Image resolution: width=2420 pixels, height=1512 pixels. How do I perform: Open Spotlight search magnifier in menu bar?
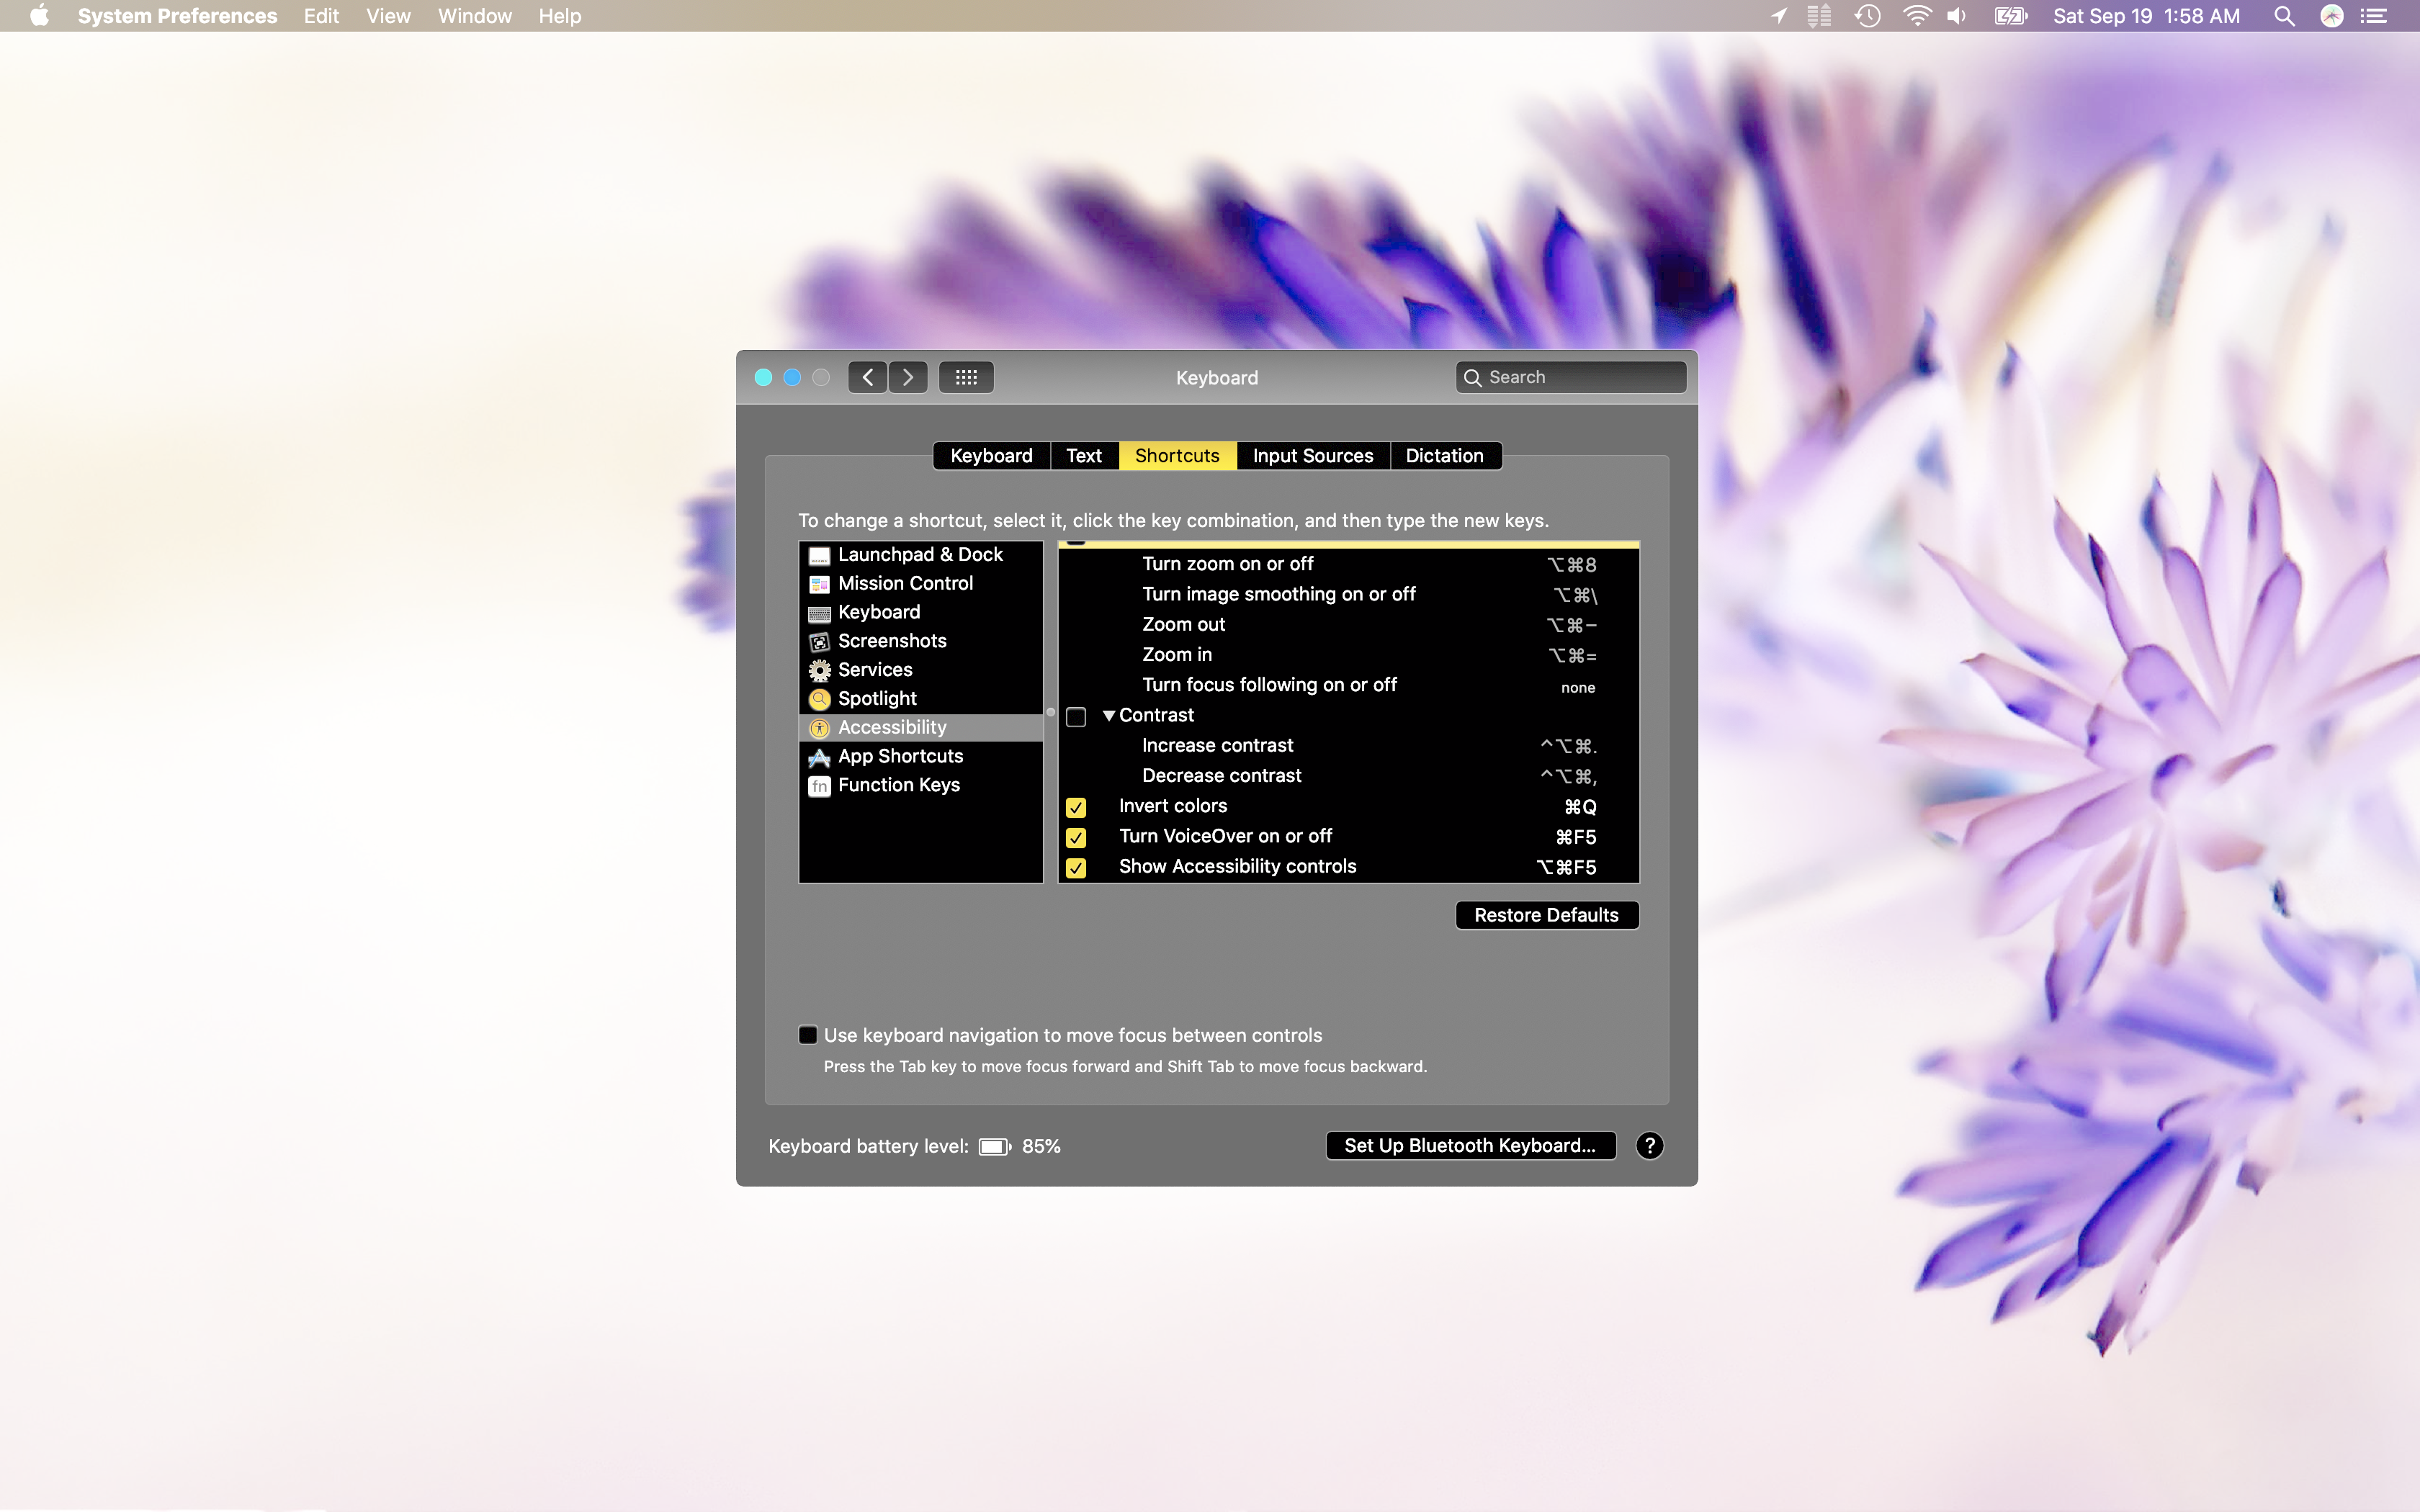click(x=2284, y=16)
